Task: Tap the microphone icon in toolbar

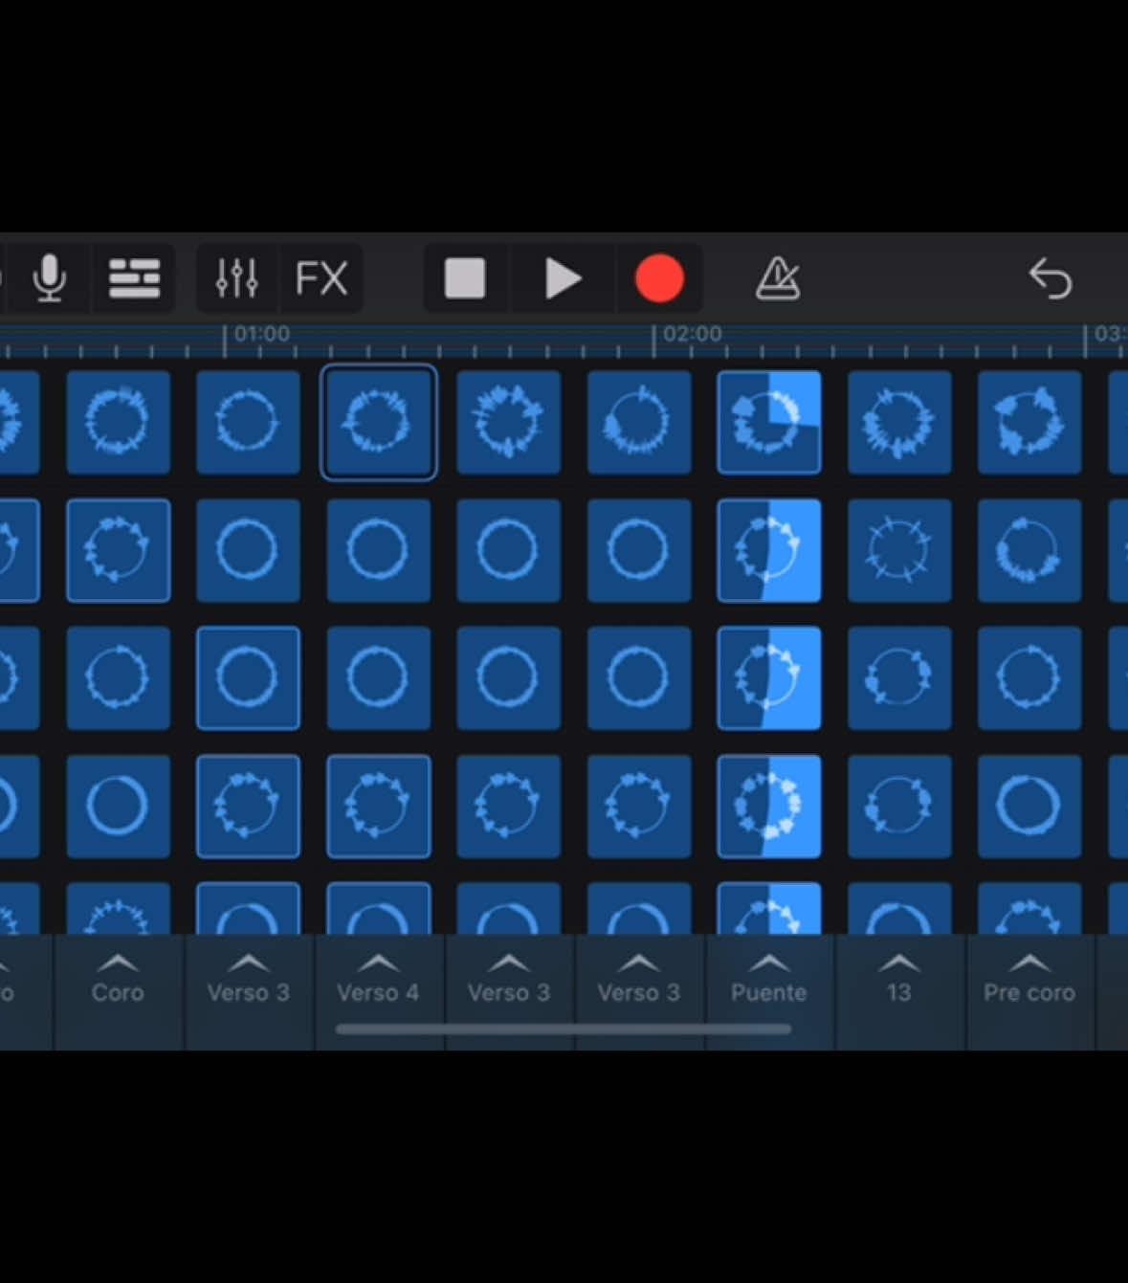Action: tap(50, 279)
